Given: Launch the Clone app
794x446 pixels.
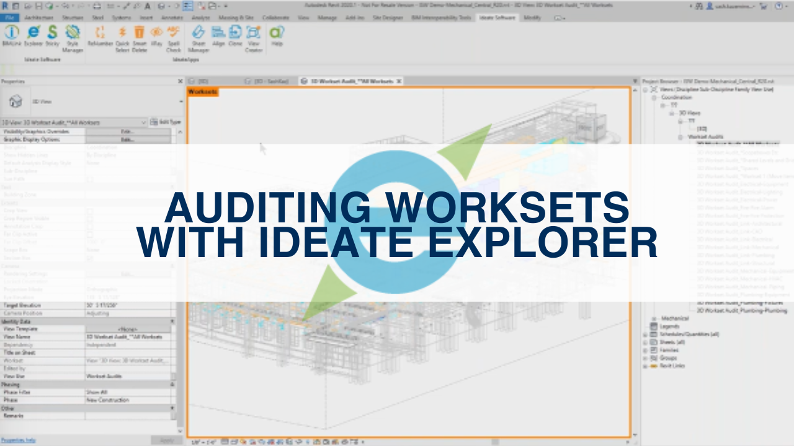Looking at the screenshot, I should click(235, 37).
